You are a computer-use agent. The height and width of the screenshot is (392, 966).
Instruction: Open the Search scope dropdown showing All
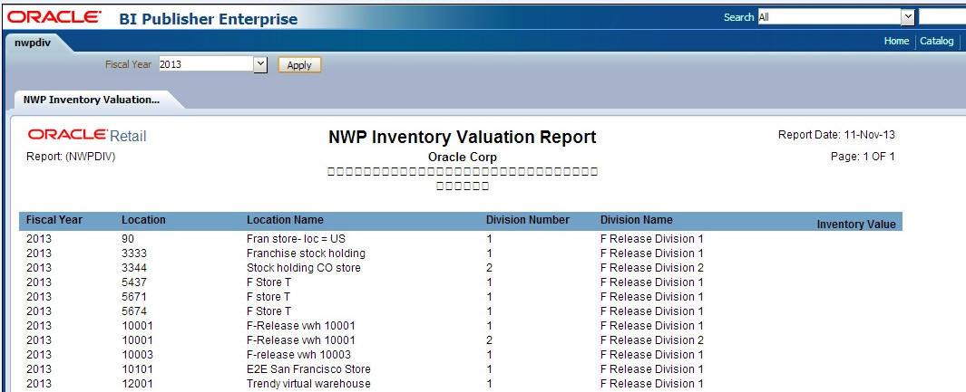pos(907,17)
